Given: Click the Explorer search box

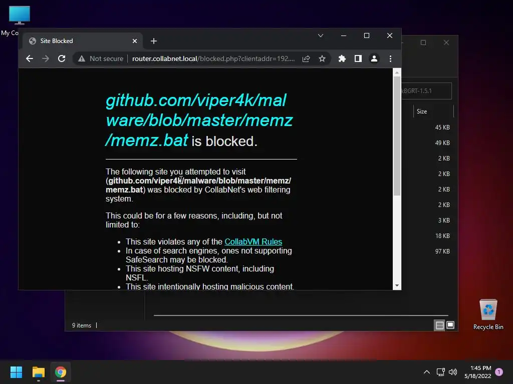Looking at the screenshot, I should pyautogui.click(x=426, y=91).
